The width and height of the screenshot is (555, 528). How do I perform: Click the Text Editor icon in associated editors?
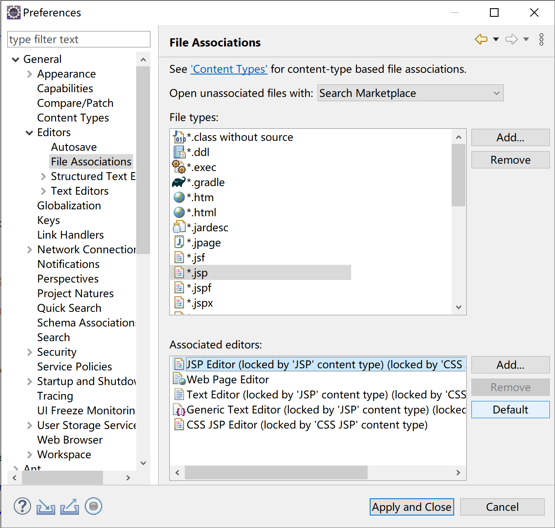coord(179,394)
